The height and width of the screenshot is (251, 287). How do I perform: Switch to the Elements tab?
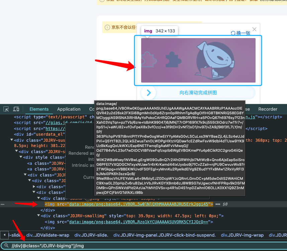point(39,109)
